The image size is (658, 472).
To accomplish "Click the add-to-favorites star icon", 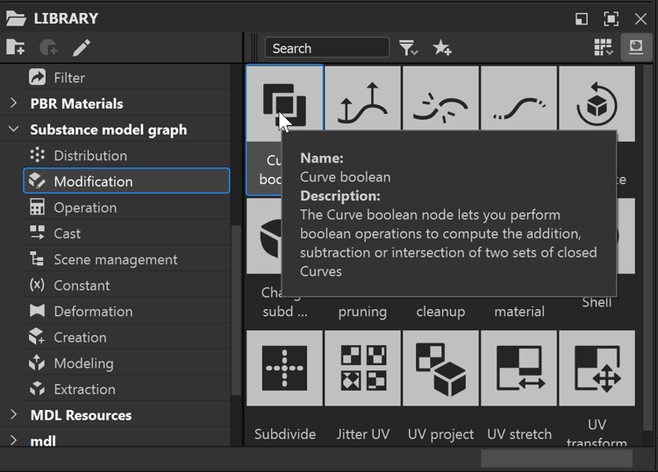I will 442,48.
